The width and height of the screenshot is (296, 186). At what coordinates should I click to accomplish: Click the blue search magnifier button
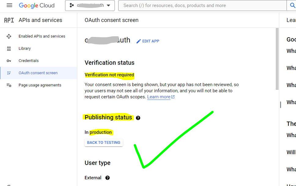(292, 5)
